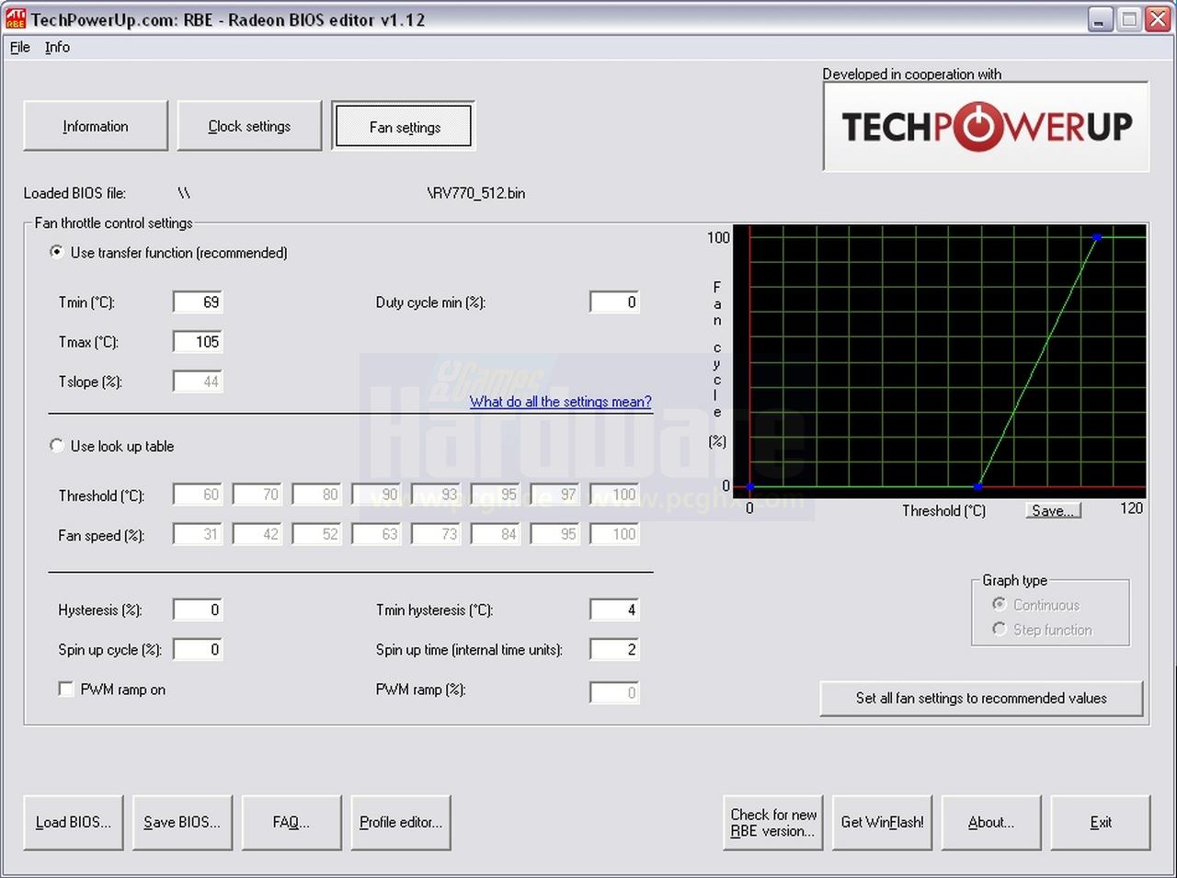Click the Tmax (°C) field showing 105
This screenshot has width=1177, height=878.
198,341
